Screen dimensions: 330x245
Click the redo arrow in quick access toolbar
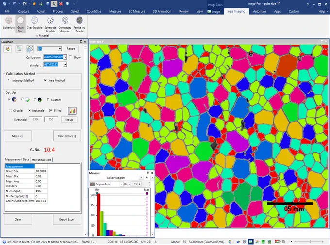[x=25, y=4]
